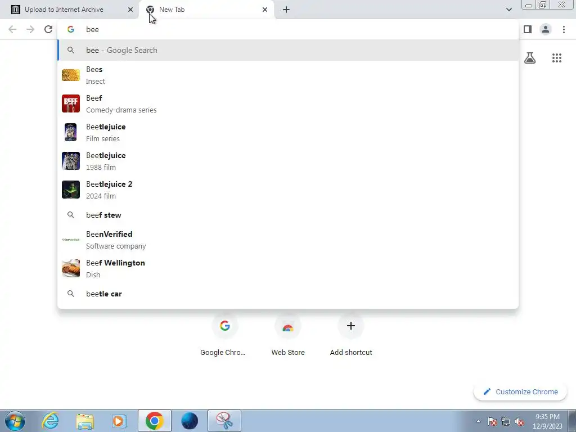
Task: Choose Beetlejuice 2 2024 film suggestion
Action: point(288,190)
